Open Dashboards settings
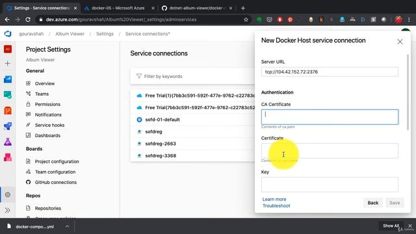The height and width of the screenshot is (234, 416). (x=47, y=135)
